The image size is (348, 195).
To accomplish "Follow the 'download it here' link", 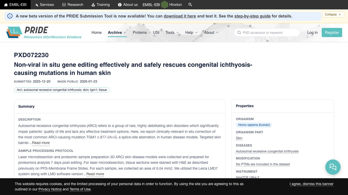I will click(180, 16).
